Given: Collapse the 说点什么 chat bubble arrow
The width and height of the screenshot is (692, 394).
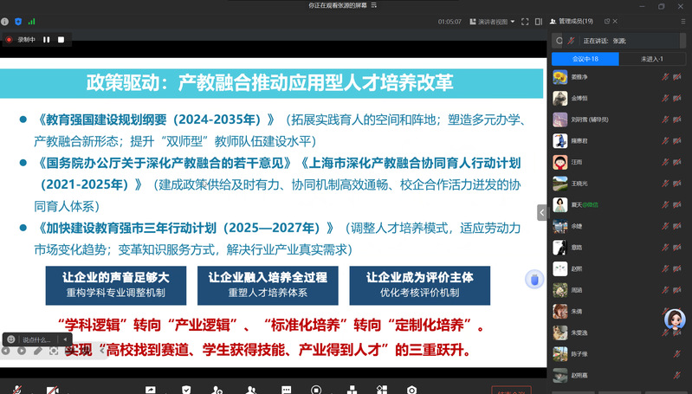Looking at the screenshot, I should [x=65, y=339].
